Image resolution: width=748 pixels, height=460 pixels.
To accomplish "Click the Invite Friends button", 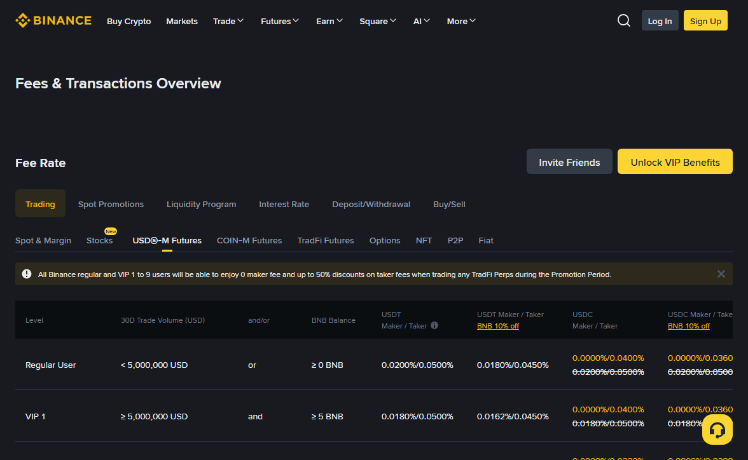I will click(x=569, y=161).
